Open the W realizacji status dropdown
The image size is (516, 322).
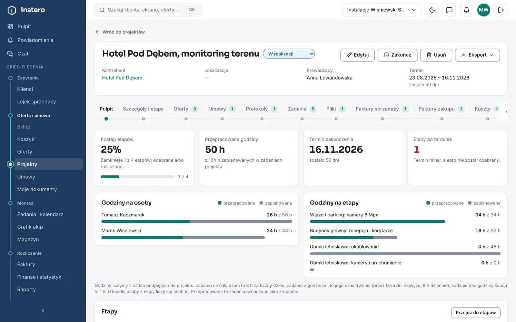[289, 54]
